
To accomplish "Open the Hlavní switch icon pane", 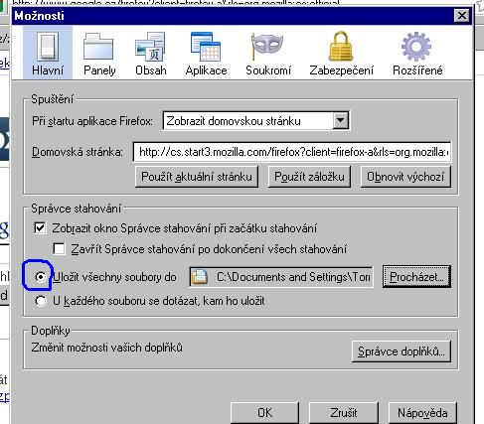I will point(48,53).
